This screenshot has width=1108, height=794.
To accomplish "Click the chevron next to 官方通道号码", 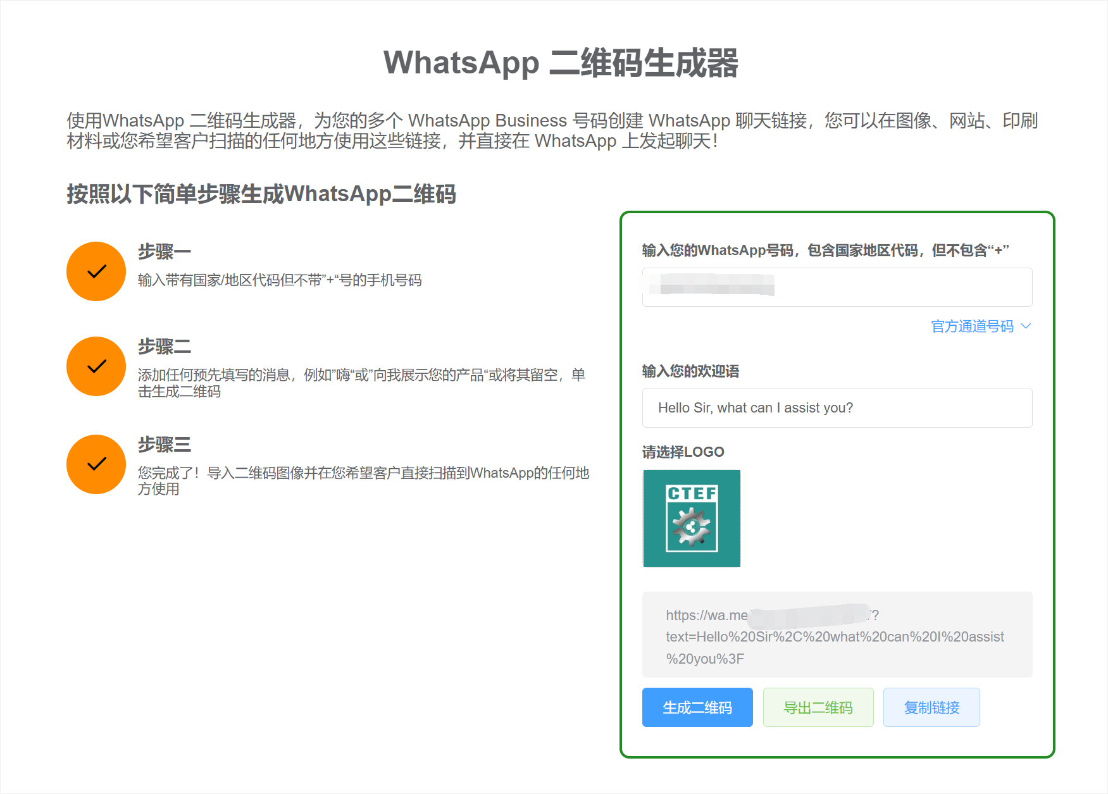I will click(x=1026, y=326).
